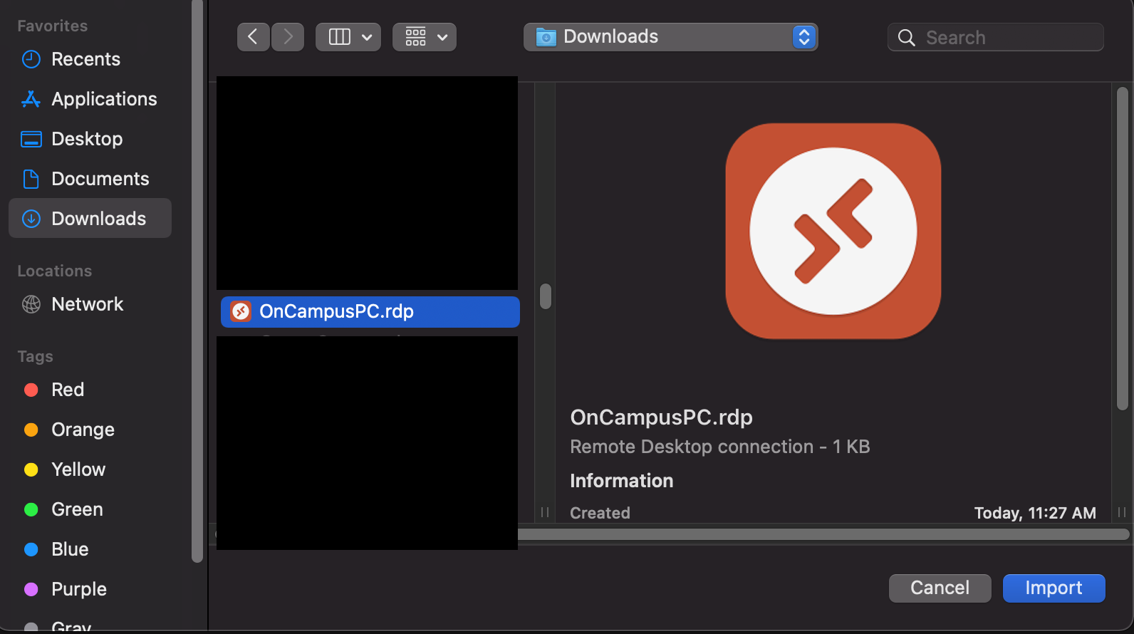Open the column view options chevron
1134x634 pixels.
point(367,37)
